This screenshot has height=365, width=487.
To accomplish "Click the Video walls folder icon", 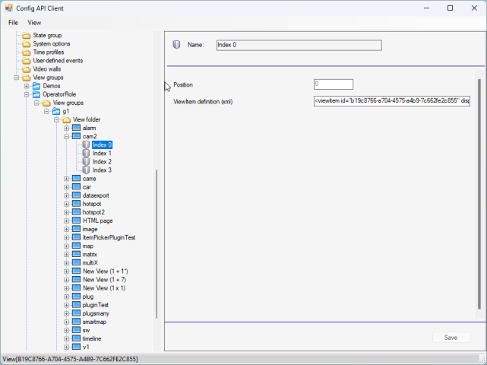I will [27, 69].
